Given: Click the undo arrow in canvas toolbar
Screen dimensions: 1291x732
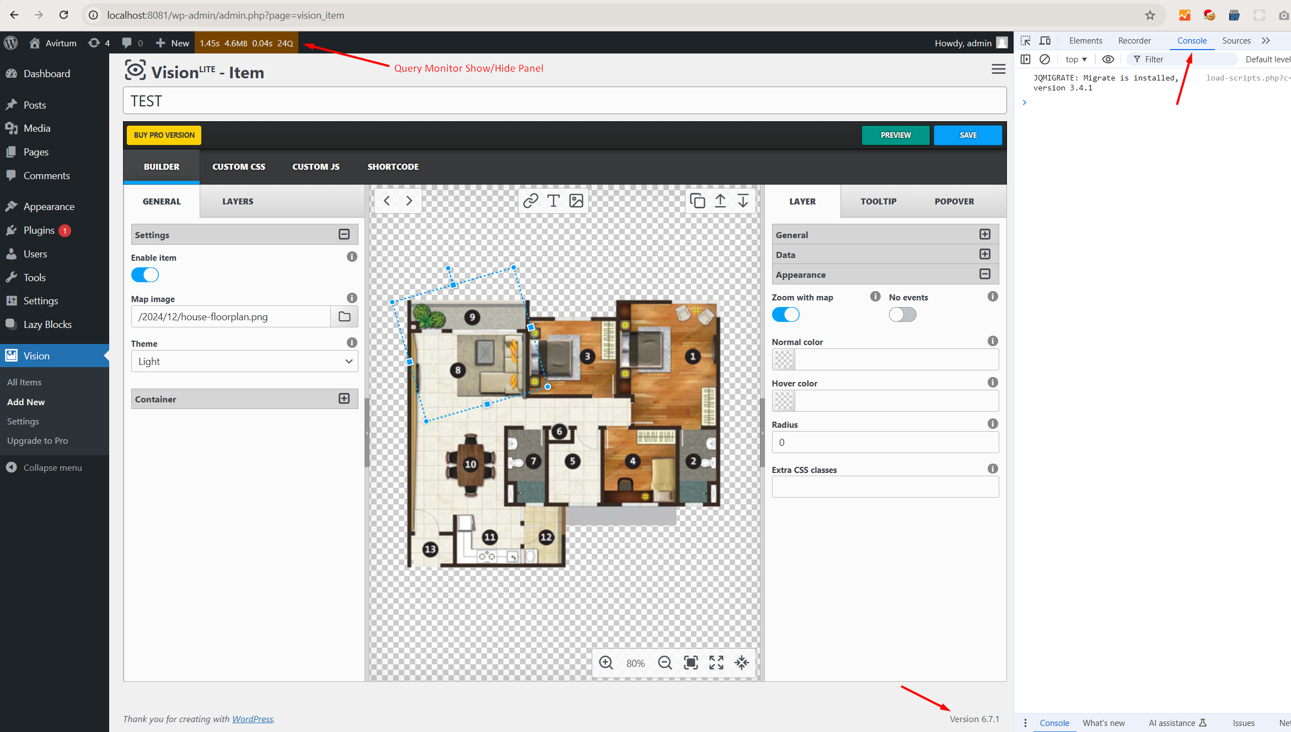Looking at the screenshot, I should pos(387,201).
